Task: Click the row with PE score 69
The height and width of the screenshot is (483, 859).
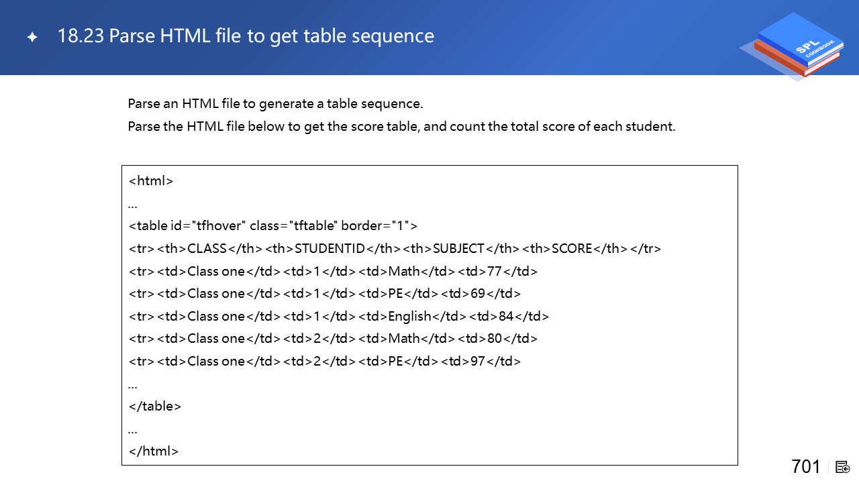Action: click(325, 294)
